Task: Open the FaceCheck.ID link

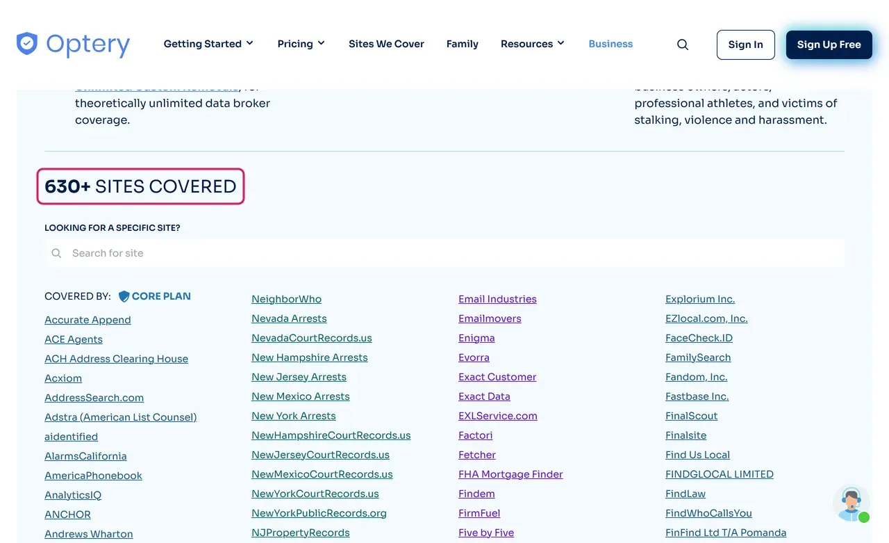Action: (699, 338)
